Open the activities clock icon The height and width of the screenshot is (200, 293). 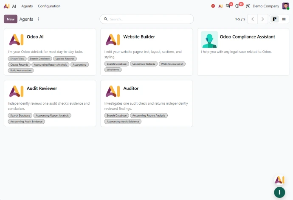click(x=237, y=6)
